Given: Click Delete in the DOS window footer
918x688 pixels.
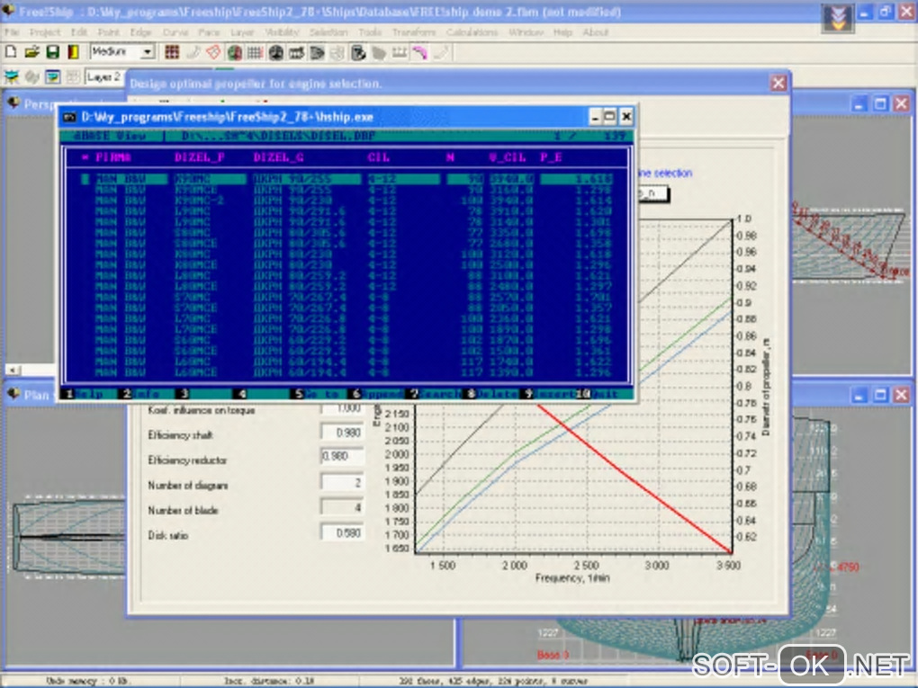Looking at the screenshot, I should [x=496, y=394].
